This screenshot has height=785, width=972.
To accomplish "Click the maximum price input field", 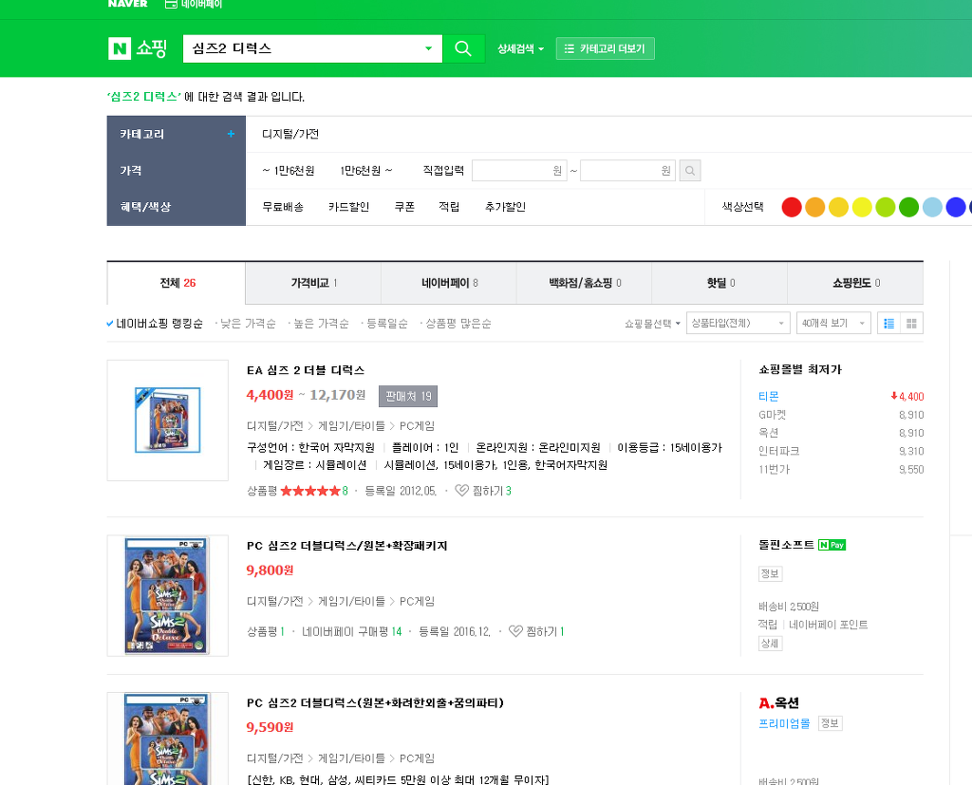I will 628,171.
